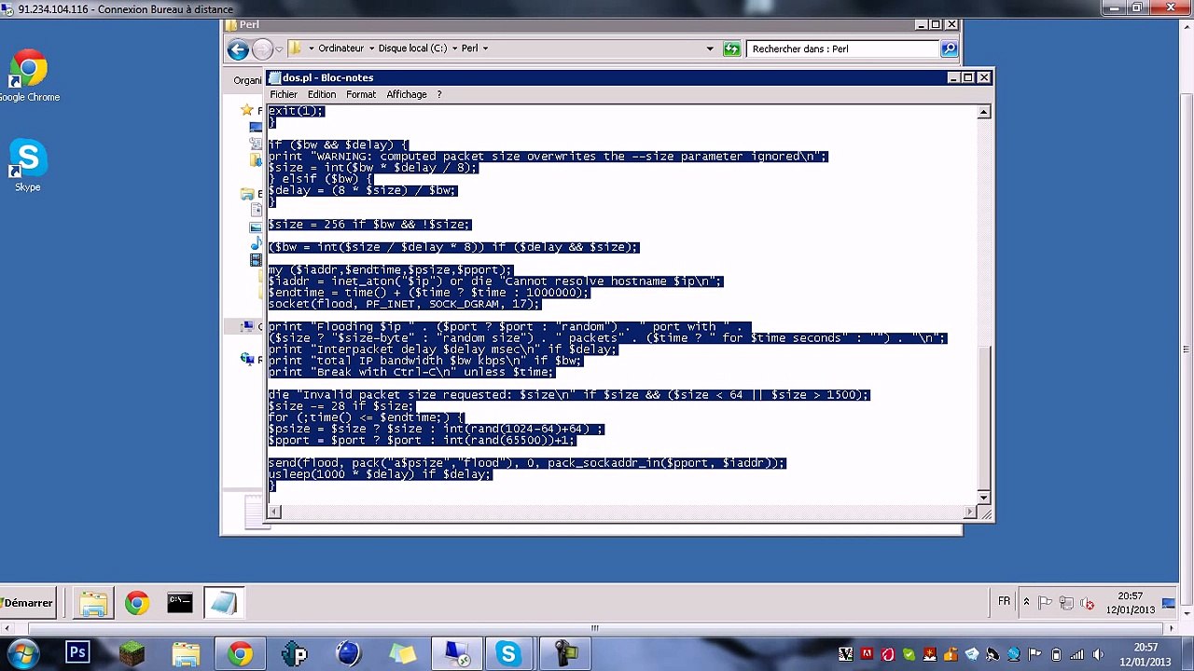Open Minecraft from the local taskbar
This screenshot has width=1194, height=671.
click(132, 653)
